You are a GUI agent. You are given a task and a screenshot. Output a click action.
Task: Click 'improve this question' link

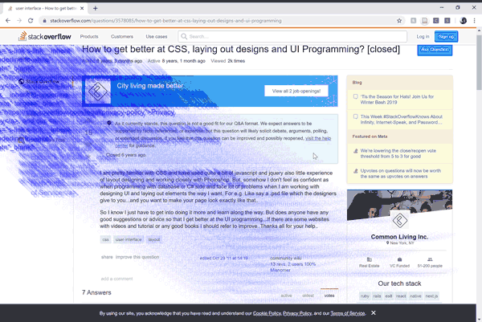137,257
